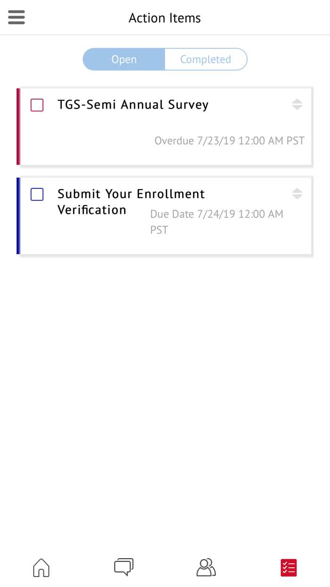The height and width of the screenshot is (587, 330).
Task: Open Submit Your Enrollment Verification item
Action: pyautogui.click(x=131, y=201)
